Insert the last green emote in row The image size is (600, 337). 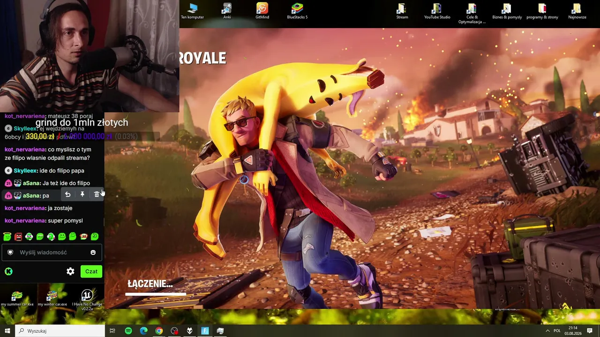point(95,236)
